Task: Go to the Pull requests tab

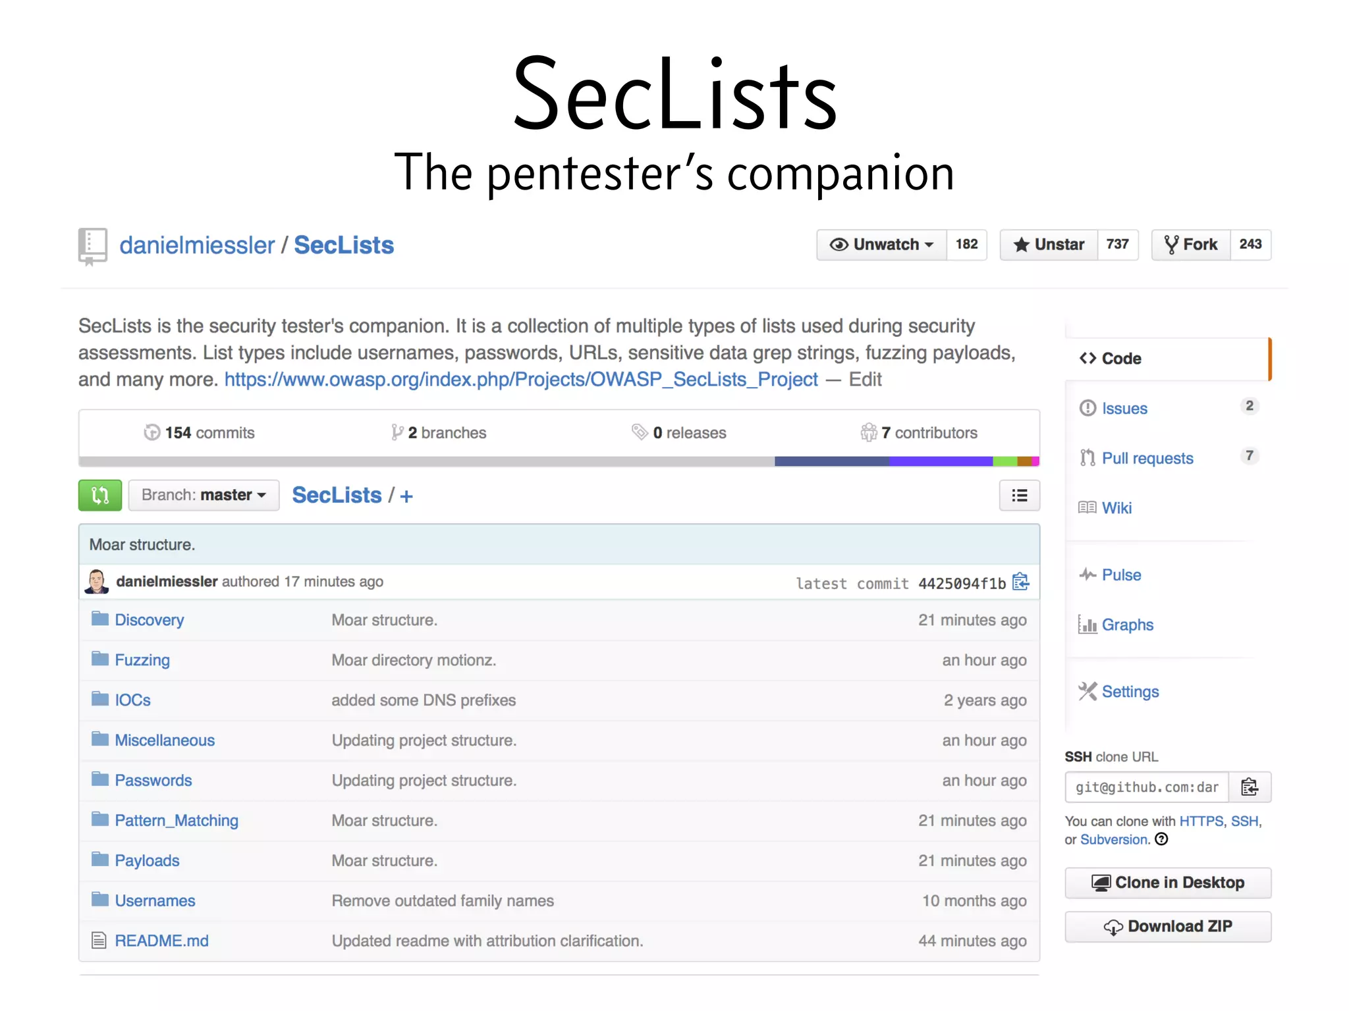Action: click(x=1147, y=458)
